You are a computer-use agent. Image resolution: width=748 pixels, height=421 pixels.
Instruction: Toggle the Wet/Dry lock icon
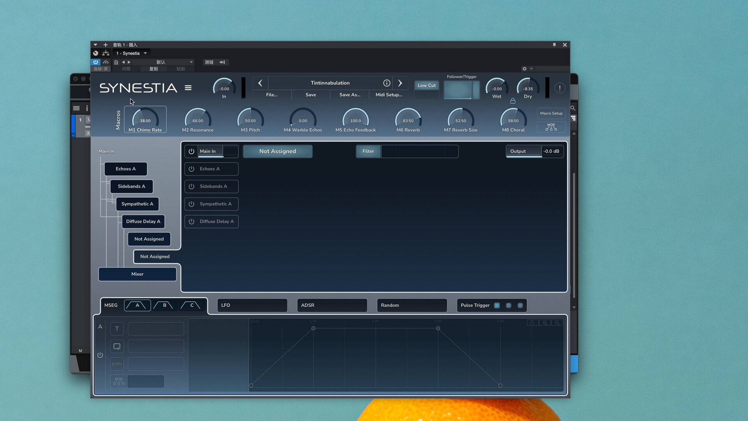coord(513,101)
